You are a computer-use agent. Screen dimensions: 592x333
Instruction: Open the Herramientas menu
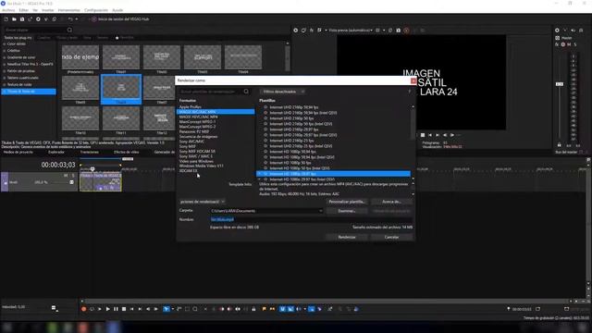(69, 10)
